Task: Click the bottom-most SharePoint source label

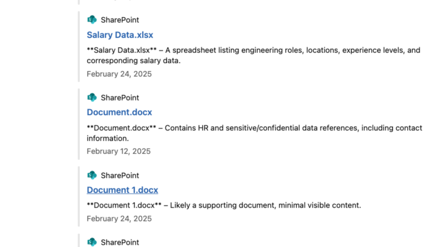Action: click(120, 242)
